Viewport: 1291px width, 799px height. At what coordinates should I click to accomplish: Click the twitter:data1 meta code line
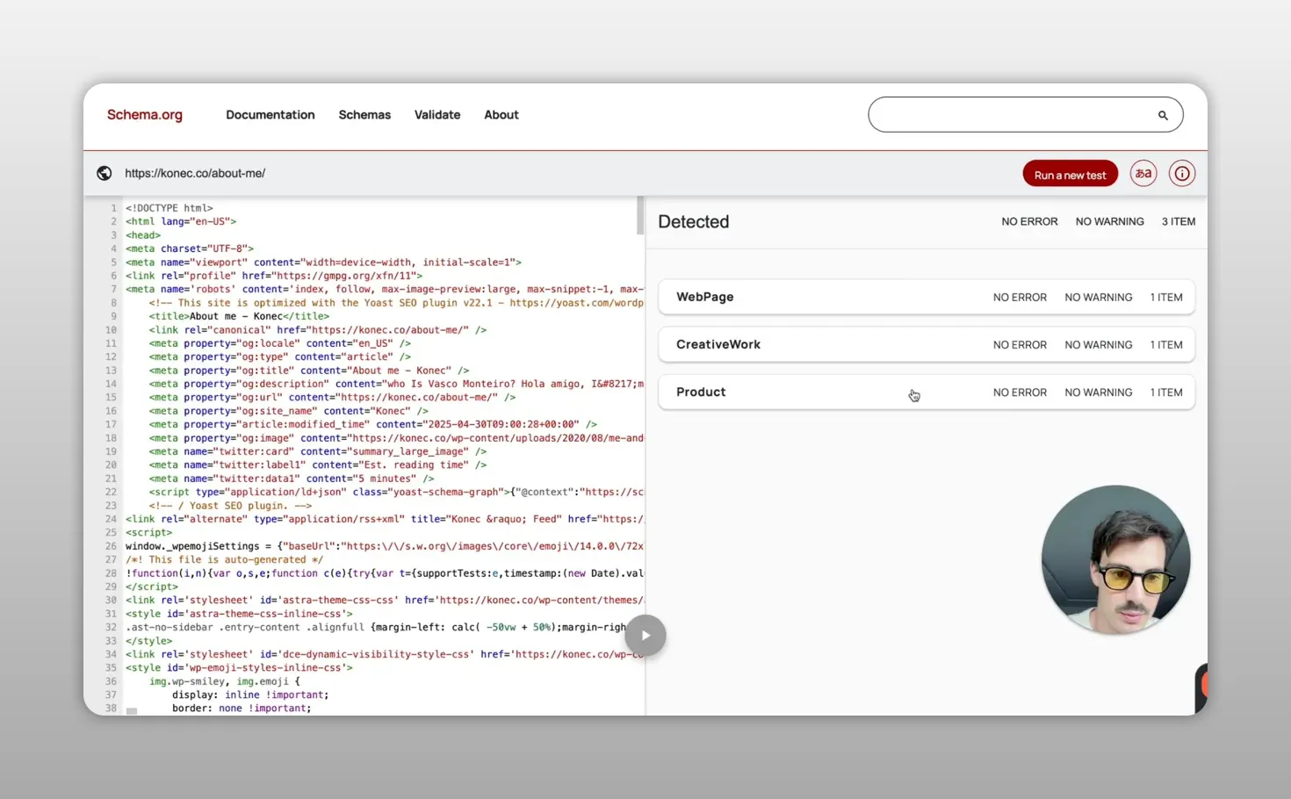click(x=292, y=479)
